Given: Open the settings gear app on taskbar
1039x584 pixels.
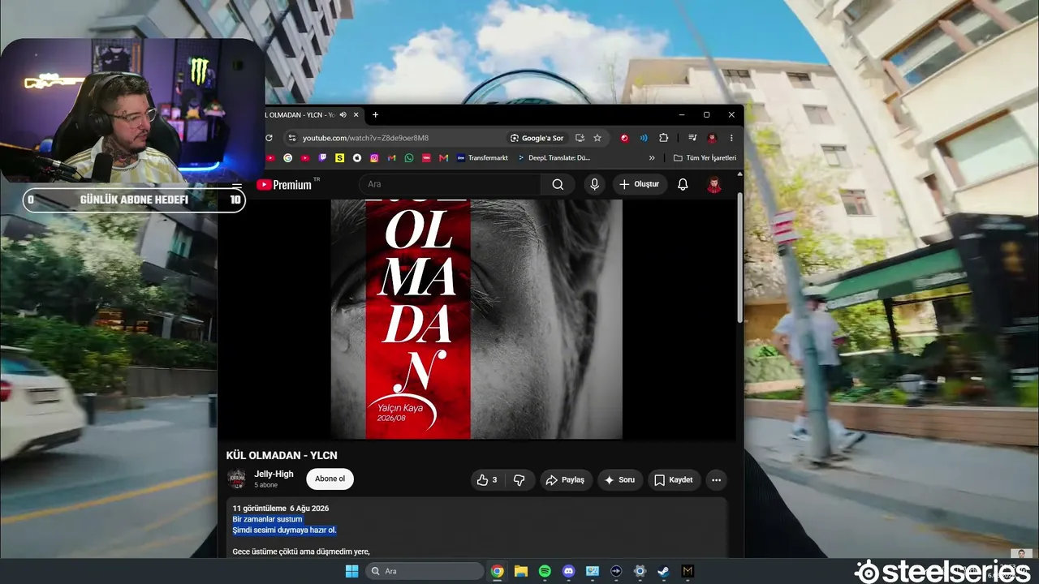Looking at the screenshot, I should pyautogui.click(x=640, y=571).
